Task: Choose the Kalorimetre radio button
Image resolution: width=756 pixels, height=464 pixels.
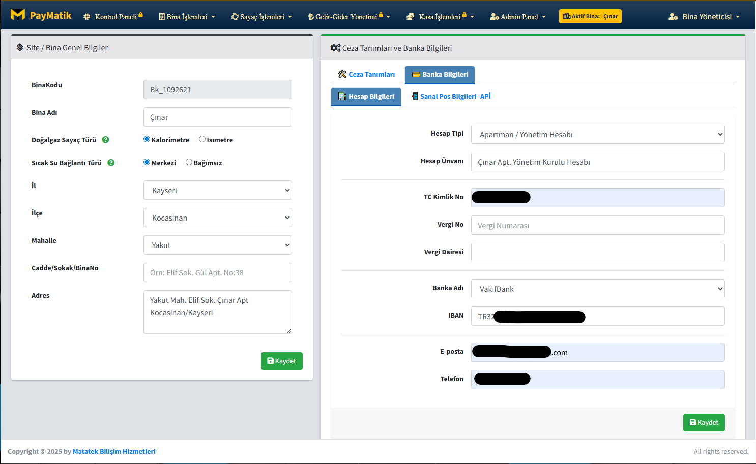Action: click(x=147, y=139)
